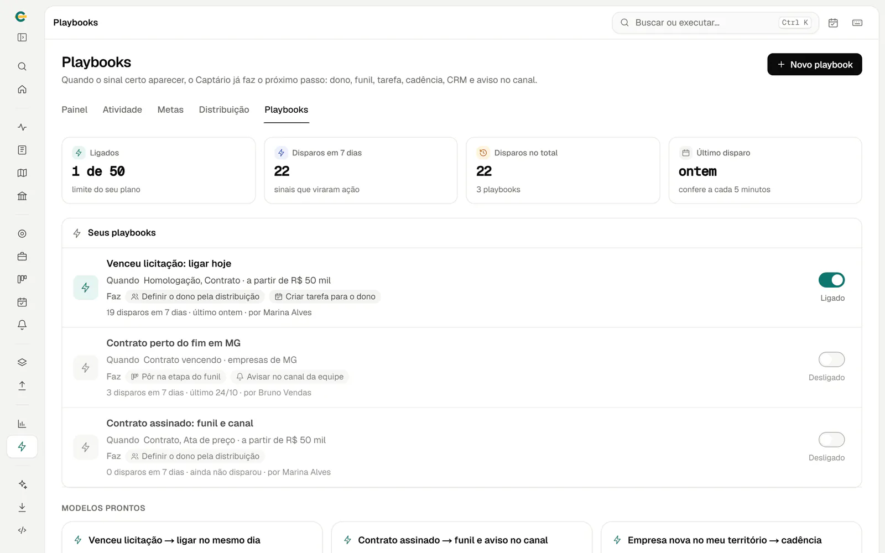Open the map icon in sidebar
Screen dimensions: 885x553
22,173
